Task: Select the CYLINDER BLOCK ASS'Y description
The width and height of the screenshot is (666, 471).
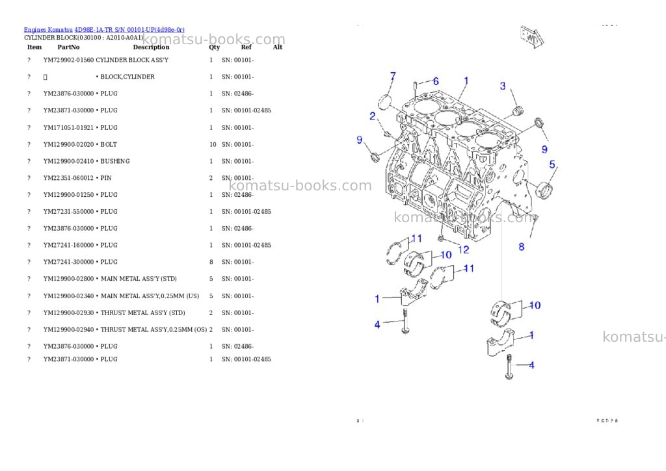Action: (132, 60)
